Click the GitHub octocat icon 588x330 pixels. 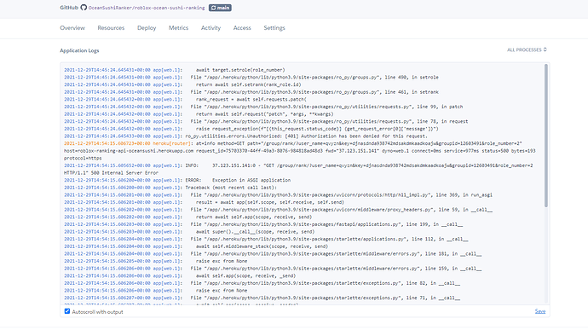(84, 8)
